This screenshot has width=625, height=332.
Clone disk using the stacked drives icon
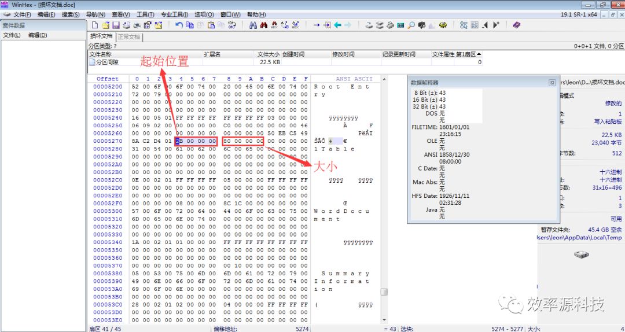coord(380,25)
